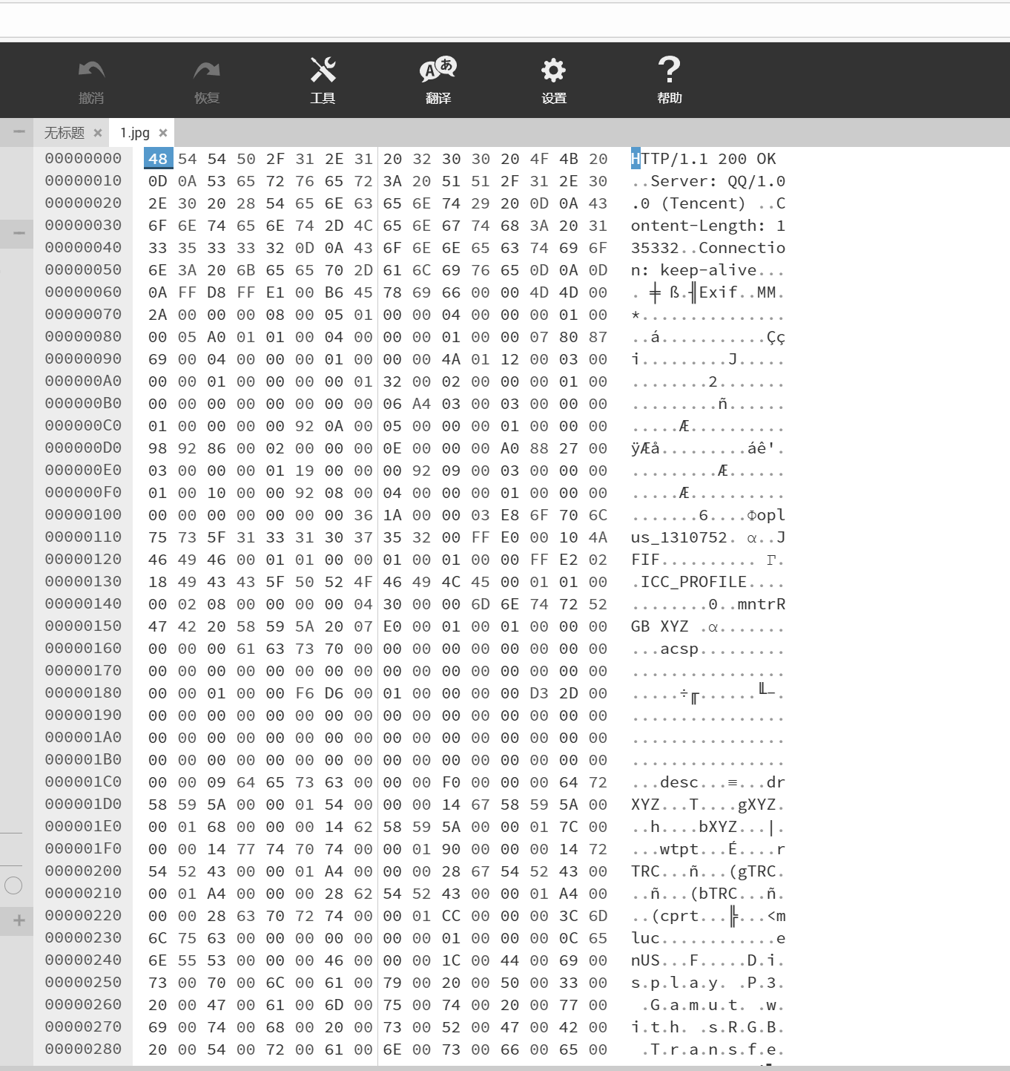Close the 1.jpg tab

pyautogui.click(x=164, y=132)
